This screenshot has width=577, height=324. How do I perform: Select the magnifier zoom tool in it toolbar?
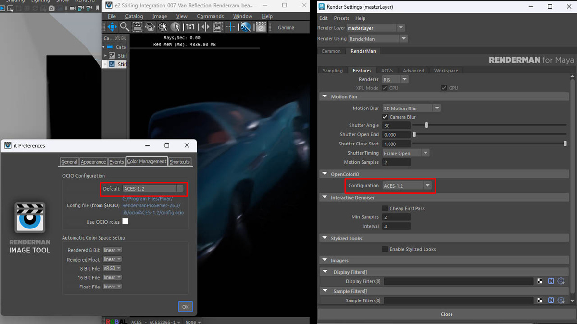point(125,27)
